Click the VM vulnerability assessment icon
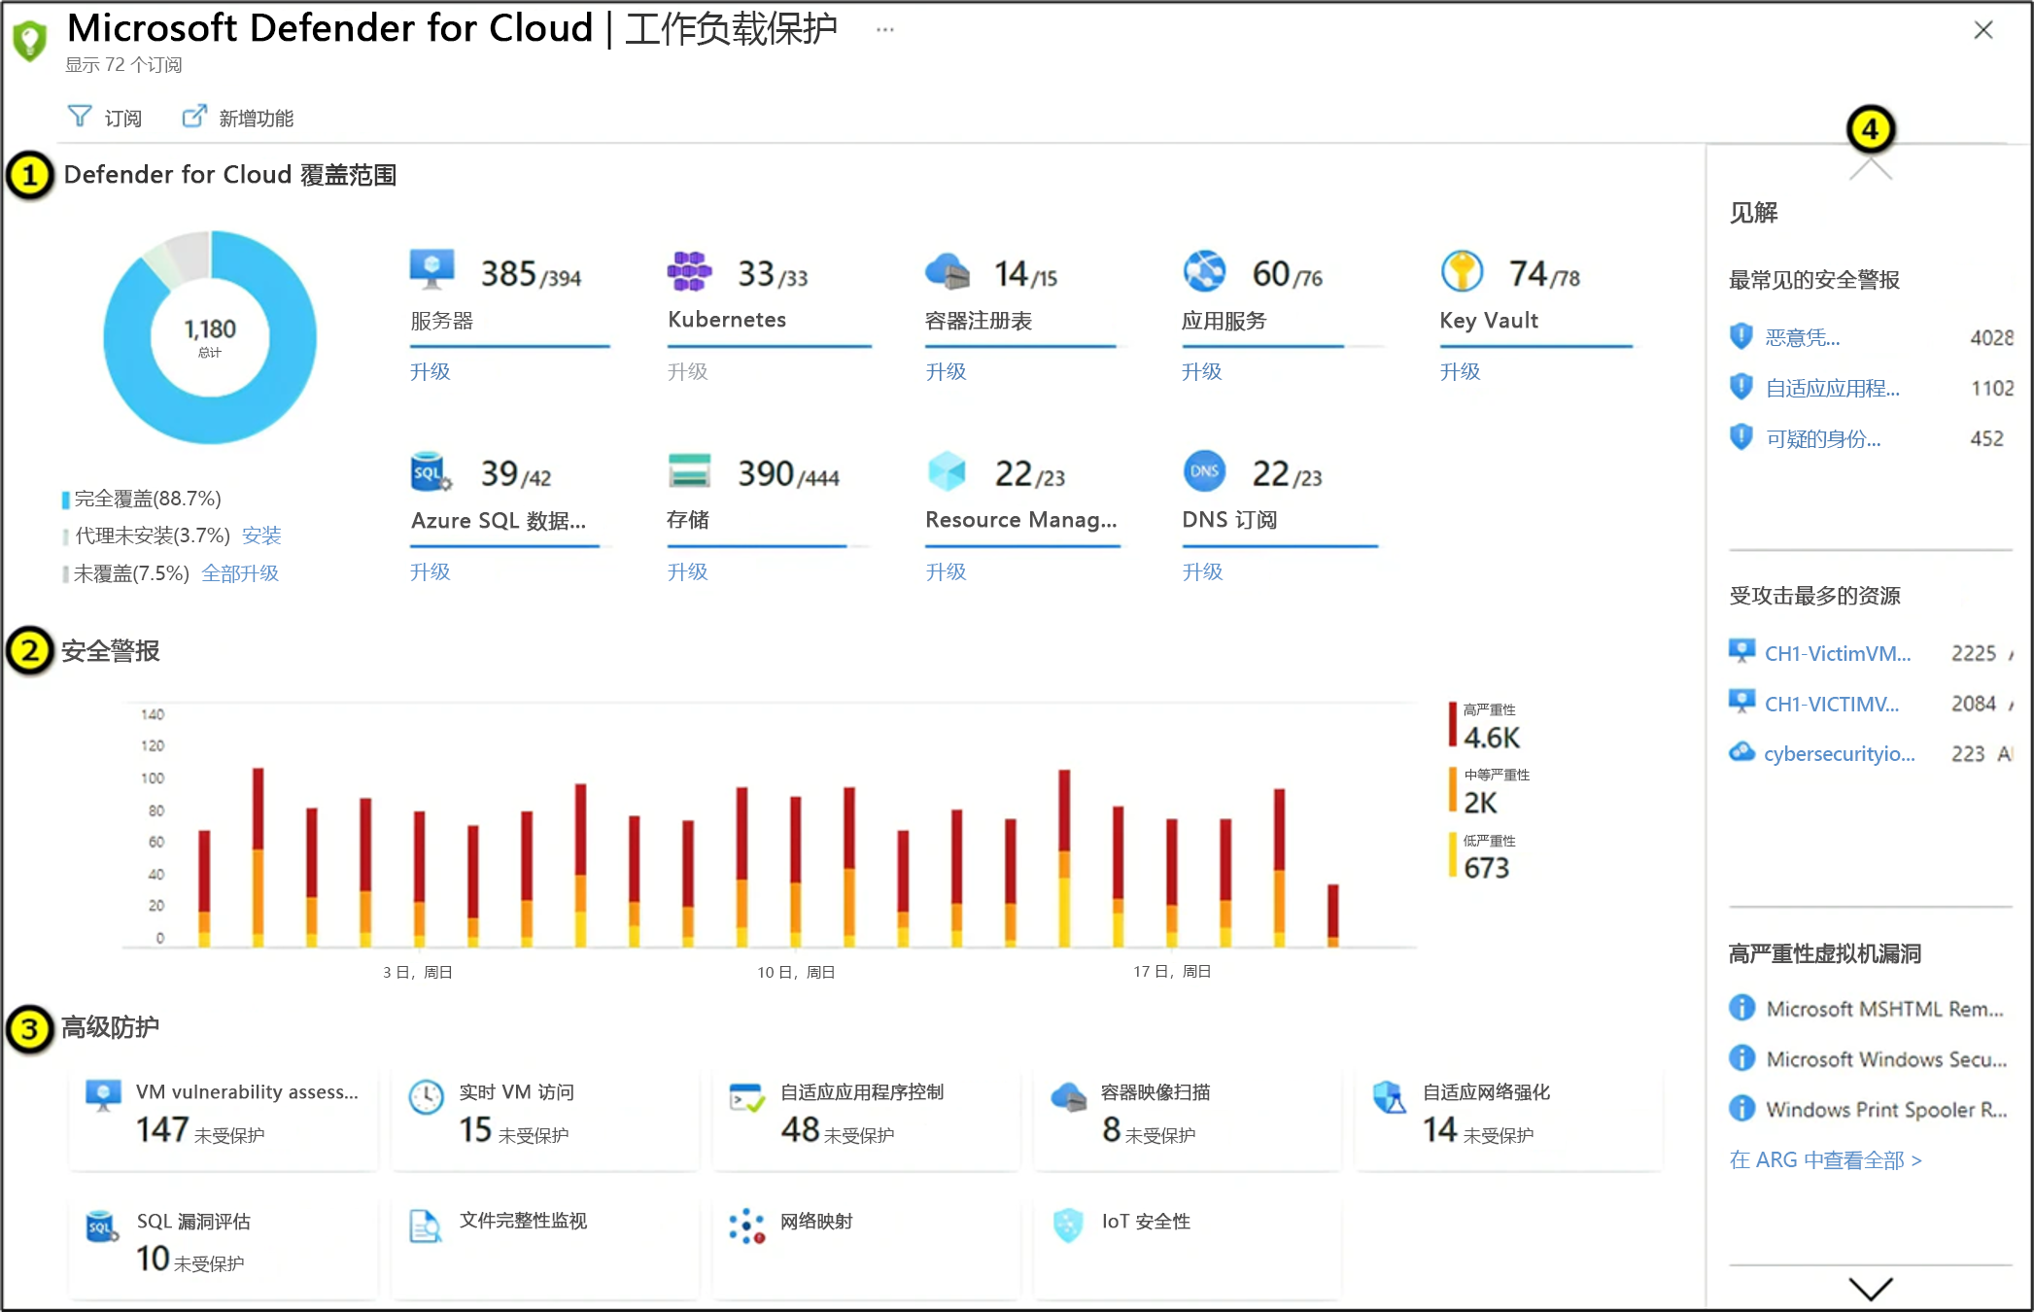The height and width of the screenshot is (1312, 2034). [103, 1095]
